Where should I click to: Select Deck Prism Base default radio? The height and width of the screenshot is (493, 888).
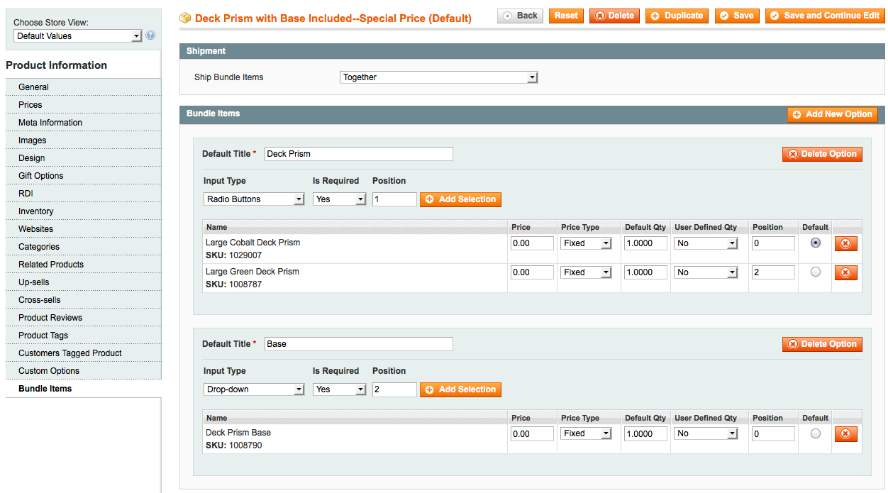point(816,433)
